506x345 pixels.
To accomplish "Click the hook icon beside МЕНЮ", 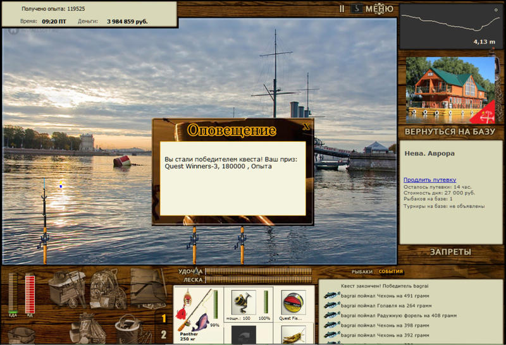I will pyautogui.click(x=356, y=8).
